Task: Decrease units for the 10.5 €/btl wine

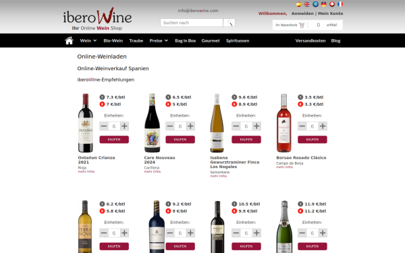Action: (236, 233)
